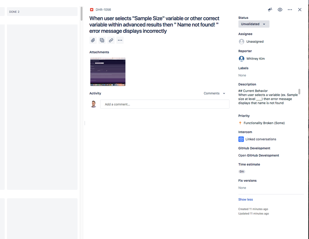This screenshot has width=309, height=239.
Task: Open the Unvalidated status dropdown
Action: pos(254,24)
